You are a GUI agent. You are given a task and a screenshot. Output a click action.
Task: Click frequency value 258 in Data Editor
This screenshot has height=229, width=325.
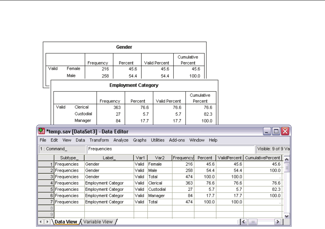[183, 170]
